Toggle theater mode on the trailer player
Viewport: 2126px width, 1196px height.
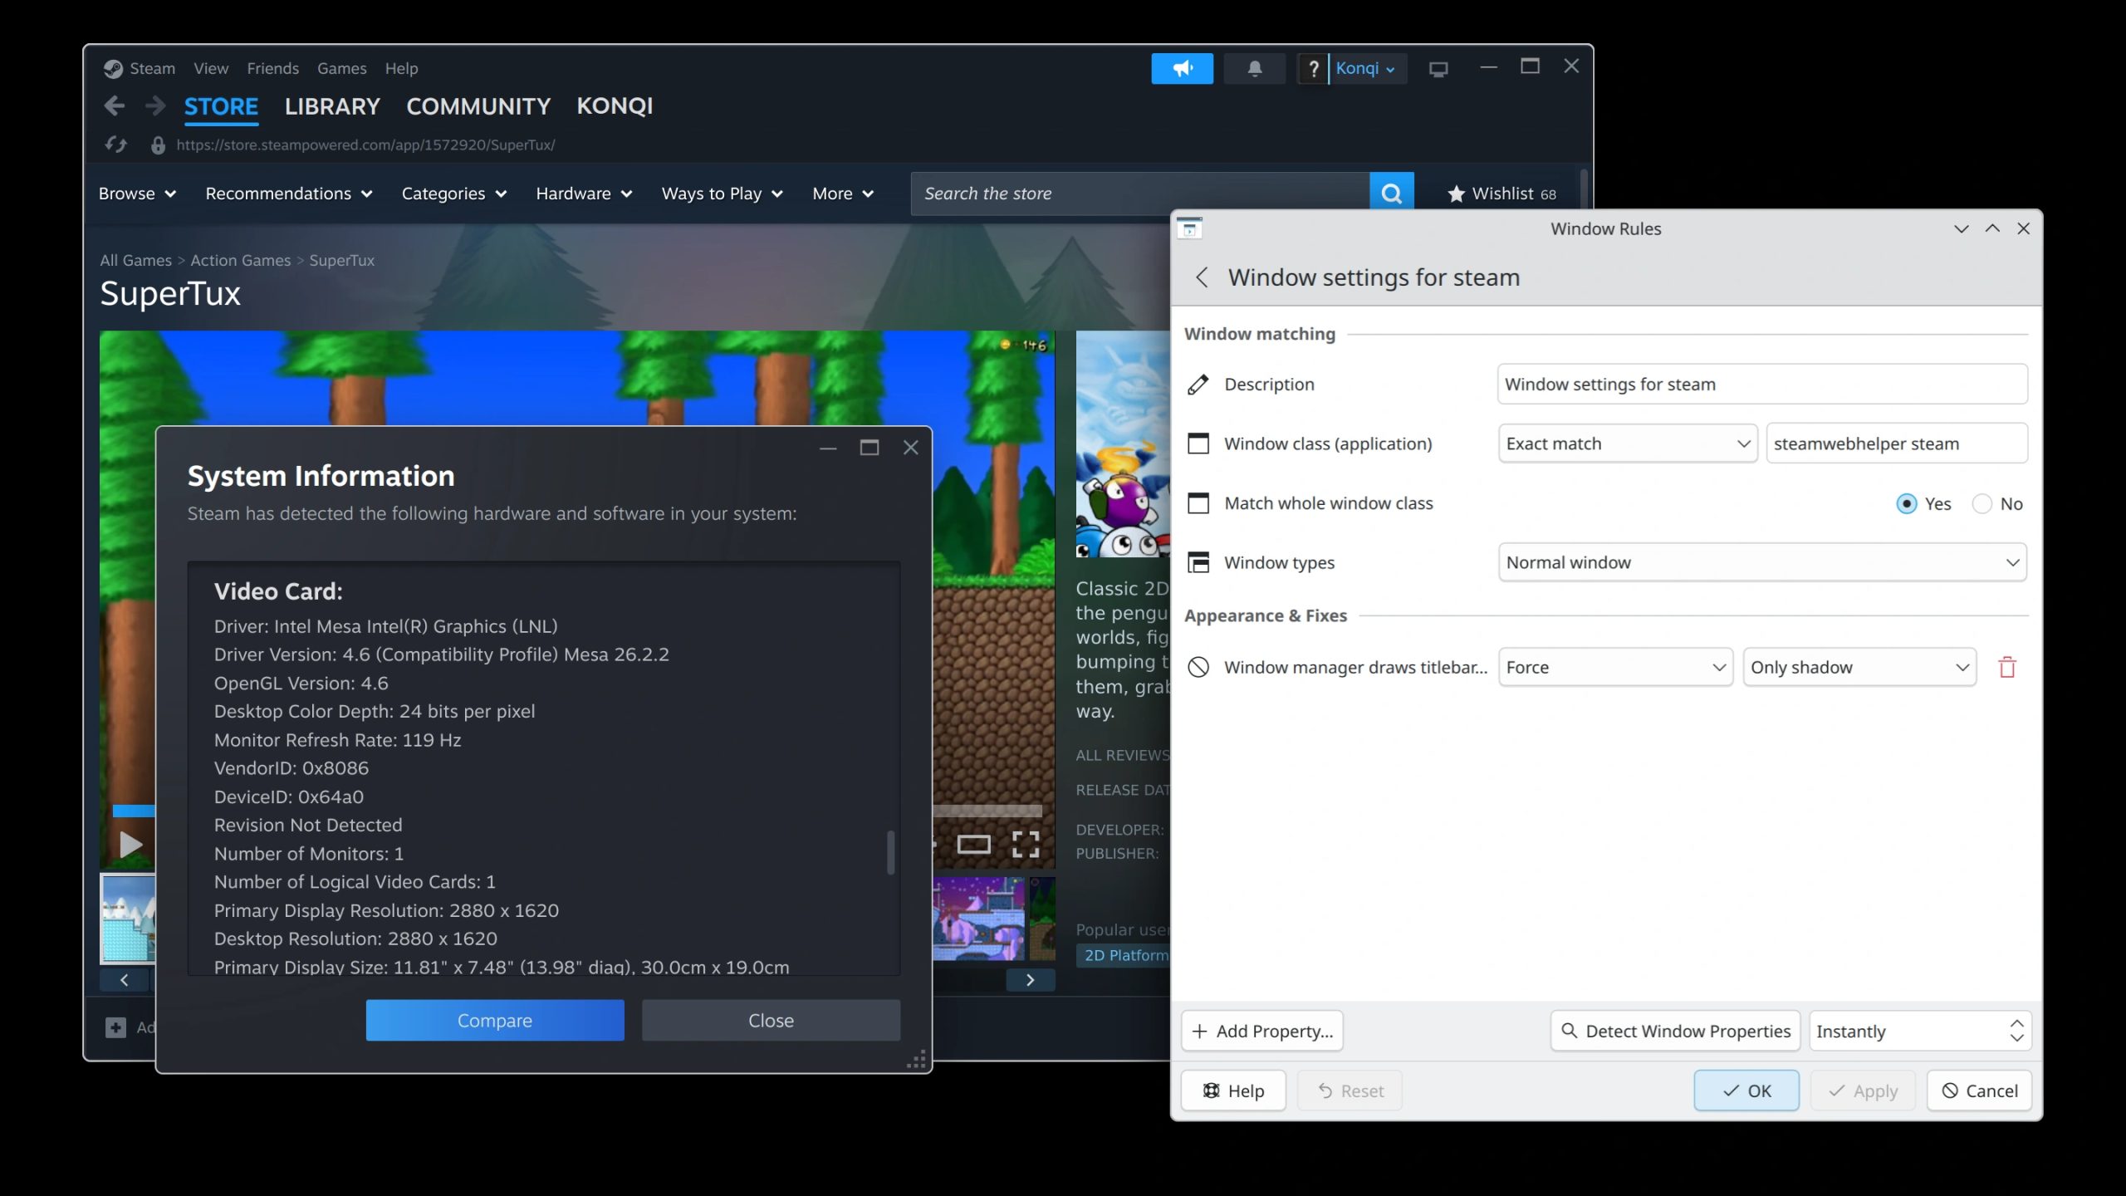pyautogui.click(x=973, y=845)
